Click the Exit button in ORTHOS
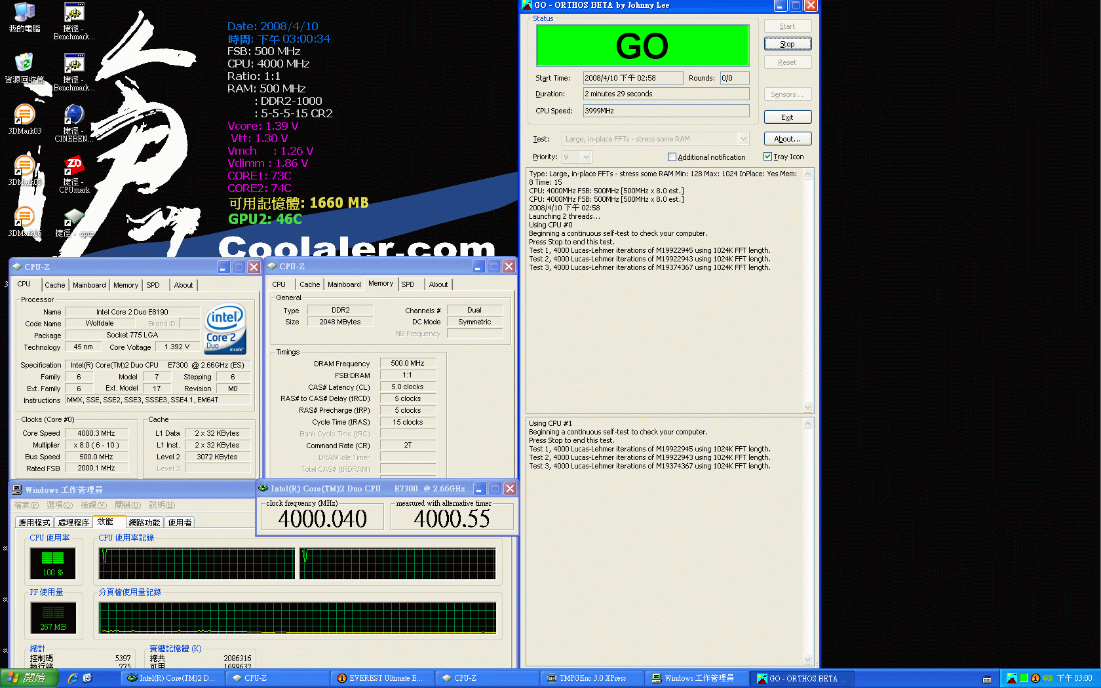 788,117
